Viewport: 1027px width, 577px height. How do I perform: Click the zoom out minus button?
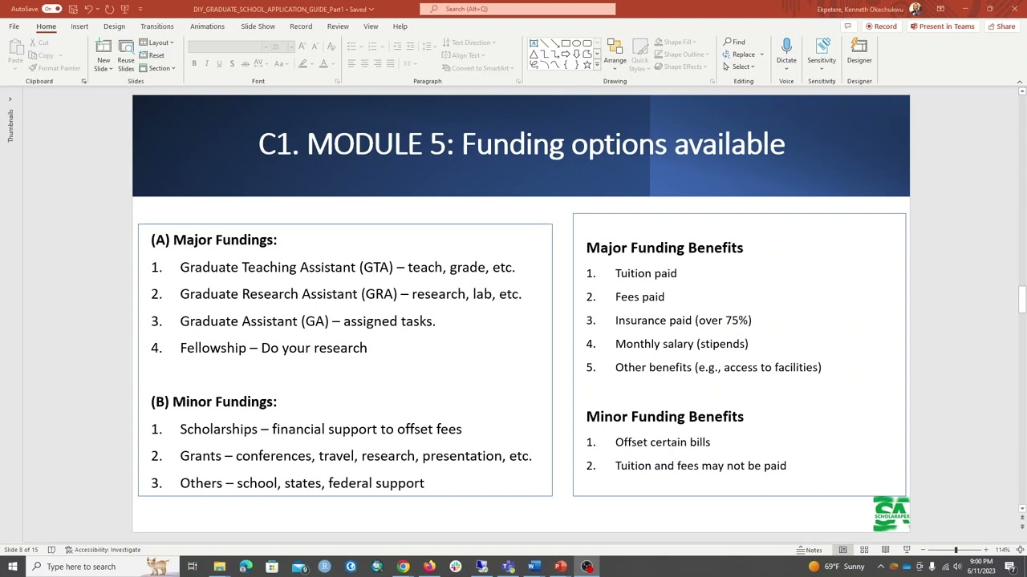tap(923, 550)
